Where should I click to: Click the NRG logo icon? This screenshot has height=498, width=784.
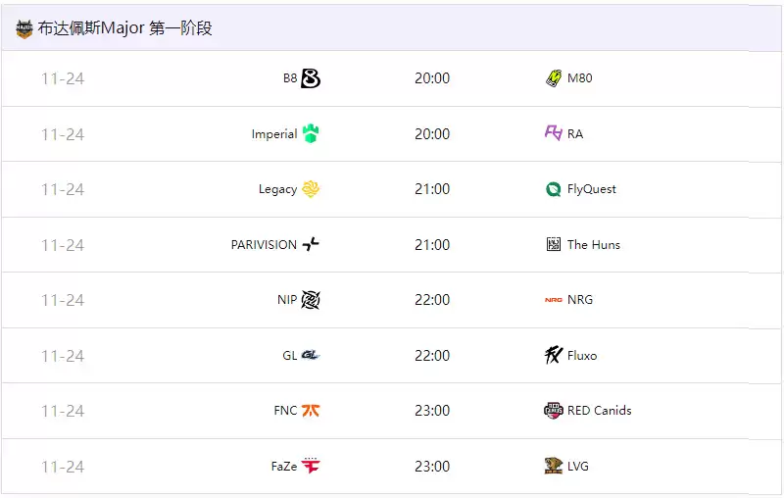[554, 300]
